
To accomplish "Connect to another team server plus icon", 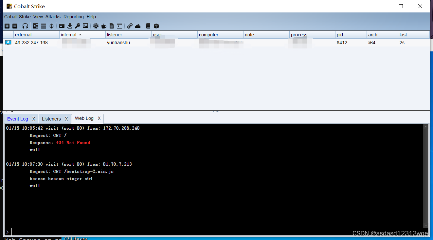I will coord(7,26).
